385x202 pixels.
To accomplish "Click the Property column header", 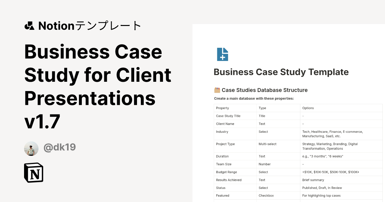I will click(x=222, y=108).
